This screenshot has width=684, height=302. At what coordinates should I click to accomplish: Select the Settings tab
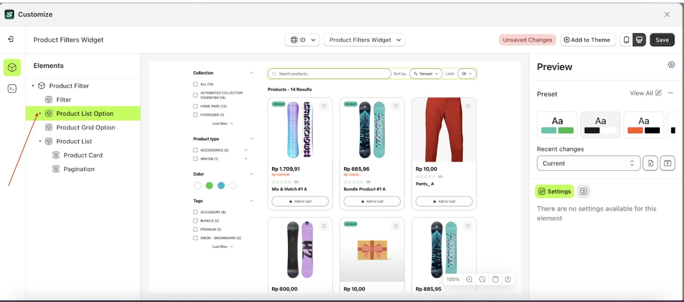click(x=554, y=192)
